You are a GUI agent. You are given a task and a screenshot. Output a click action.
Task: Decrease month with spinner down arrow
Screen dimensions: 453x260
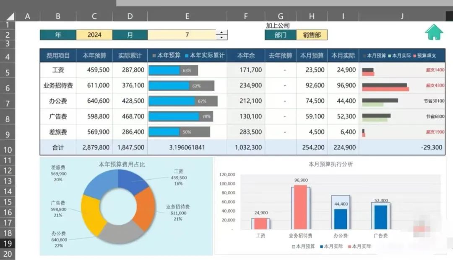(221, 38)
